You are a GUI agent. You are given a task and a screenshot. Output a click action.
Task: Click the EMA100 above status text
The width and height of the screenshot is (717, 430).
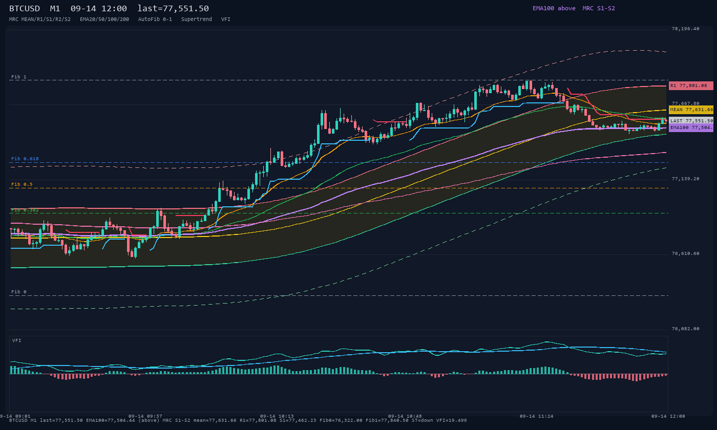click(554, 8)
